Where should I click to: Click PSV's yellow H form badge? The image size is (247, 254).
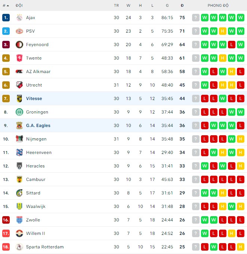223,31
